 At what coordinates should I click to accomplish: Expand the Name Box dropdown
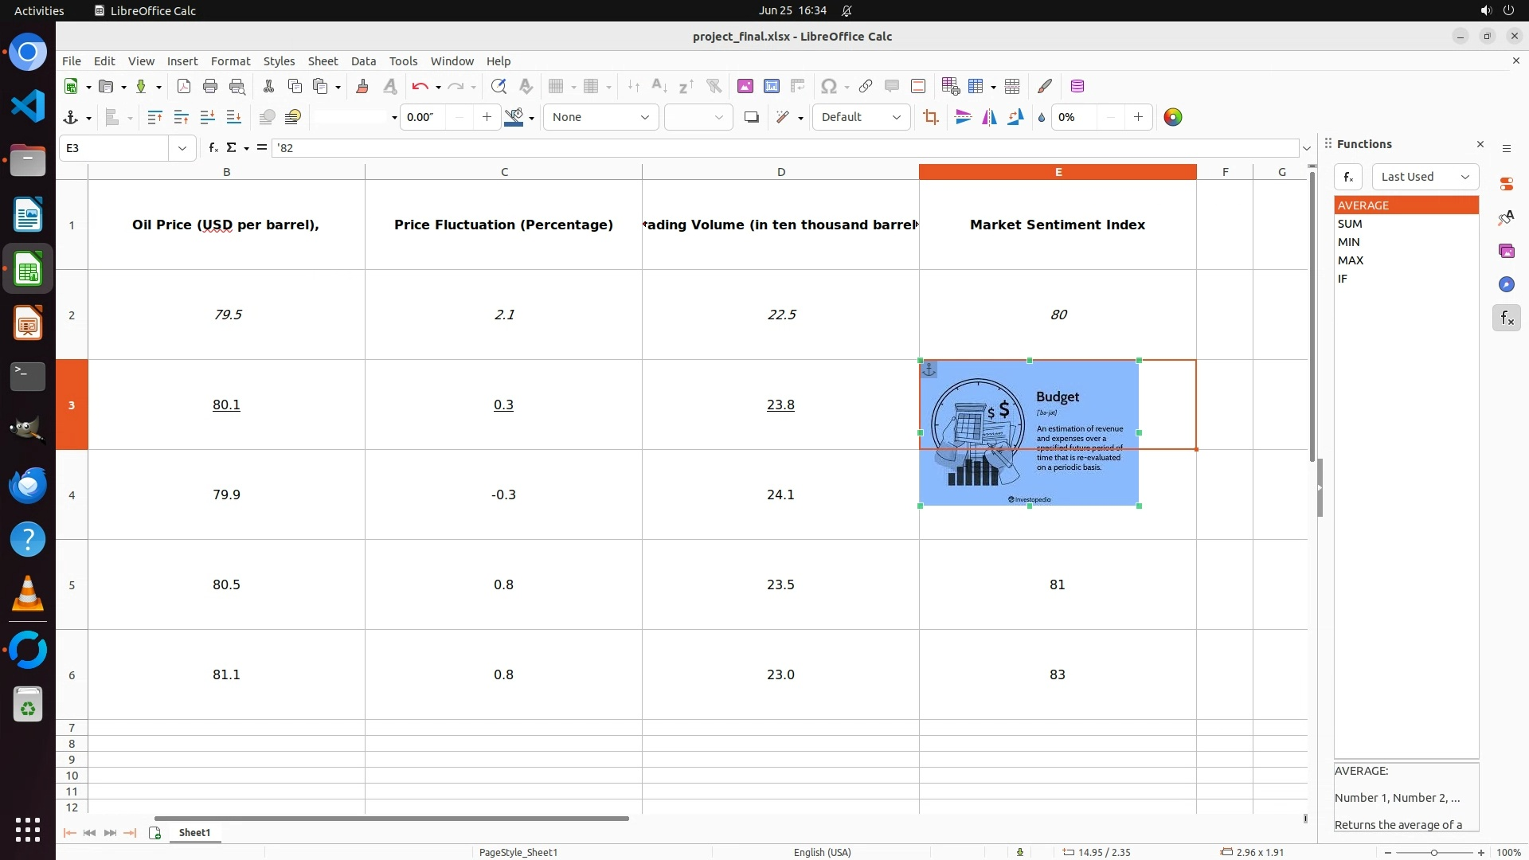[182, 148]
